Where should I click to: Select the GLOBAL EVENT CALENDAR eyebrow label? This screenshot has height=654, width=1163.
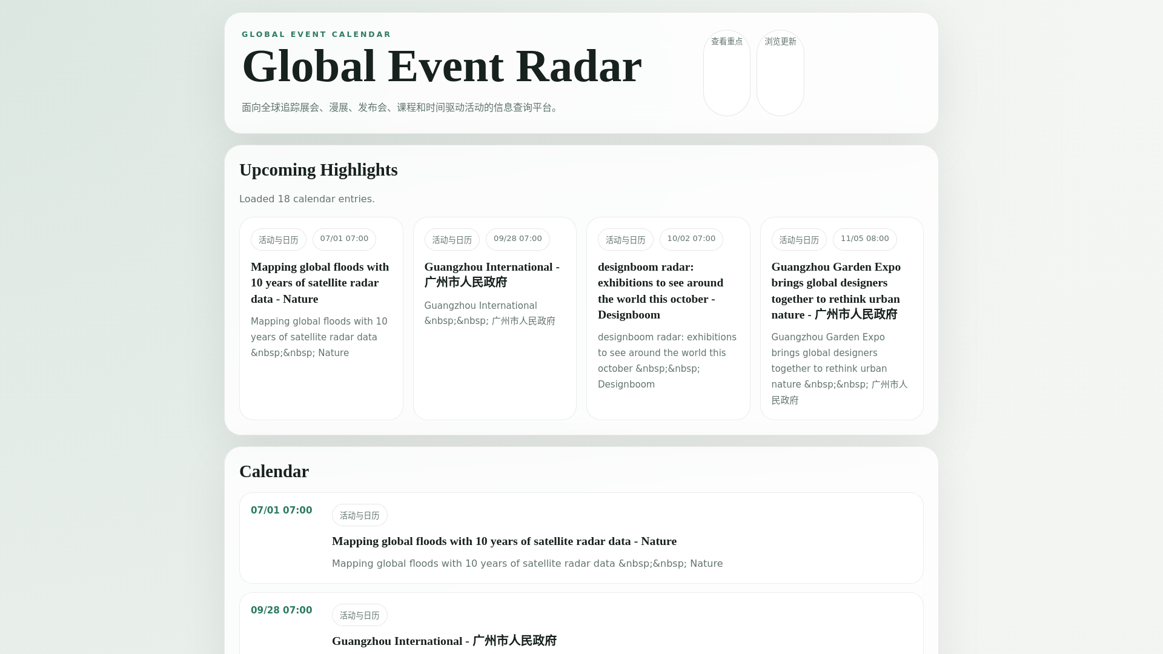click(x=316, y=35)
